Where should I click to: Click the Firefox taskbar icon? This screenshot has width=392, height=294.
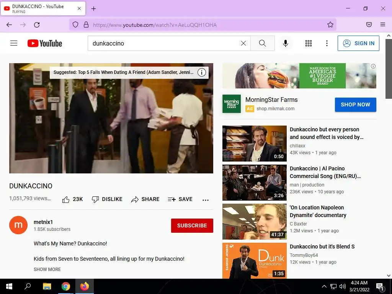point(85,286)
